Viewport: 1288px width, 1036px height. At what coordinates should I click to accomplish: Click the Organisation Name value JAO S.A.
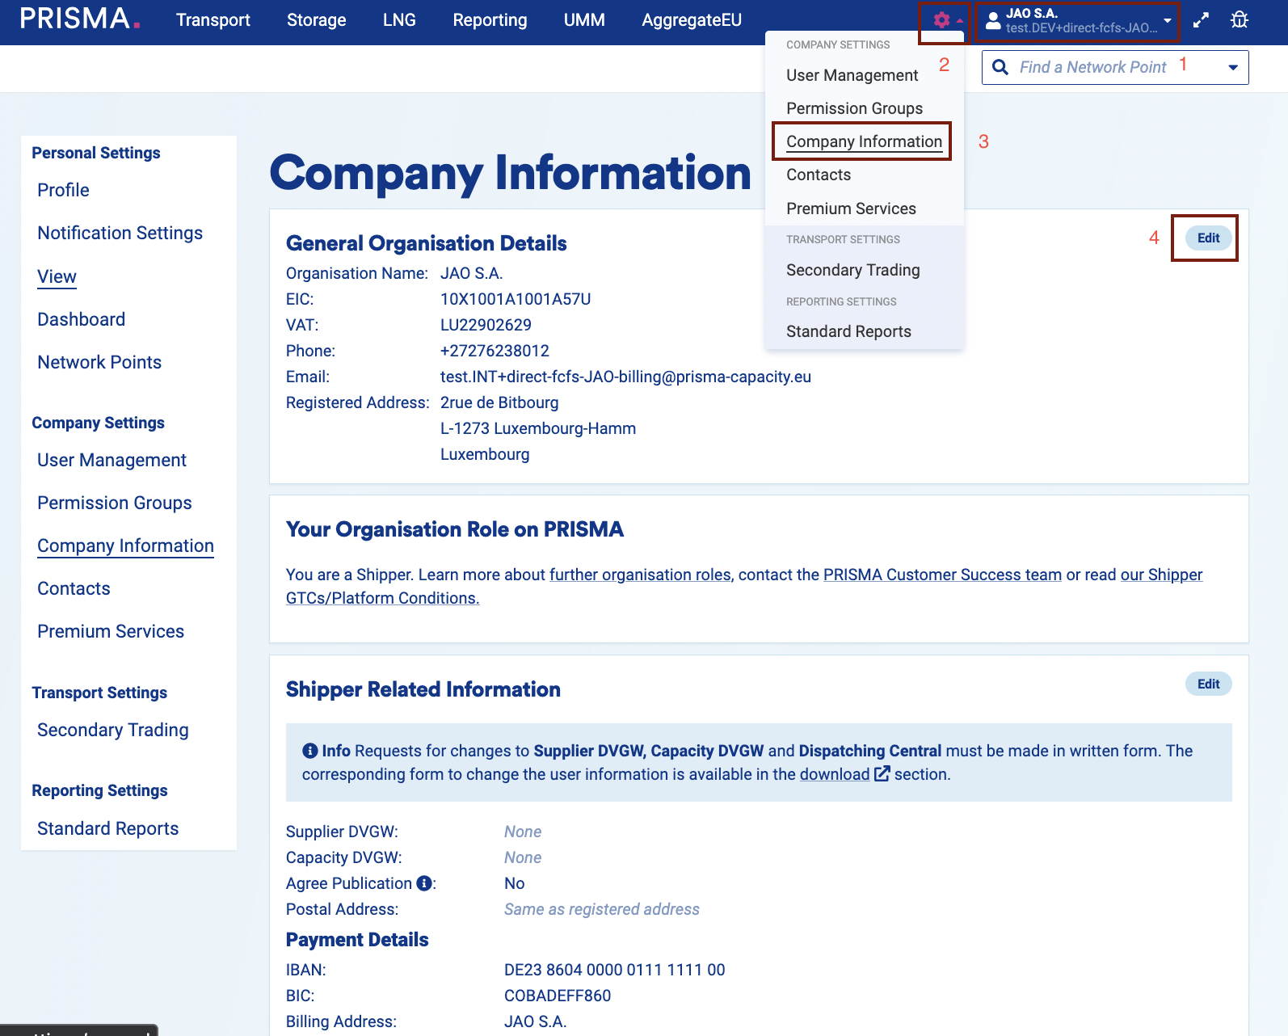tap(471, 273)
